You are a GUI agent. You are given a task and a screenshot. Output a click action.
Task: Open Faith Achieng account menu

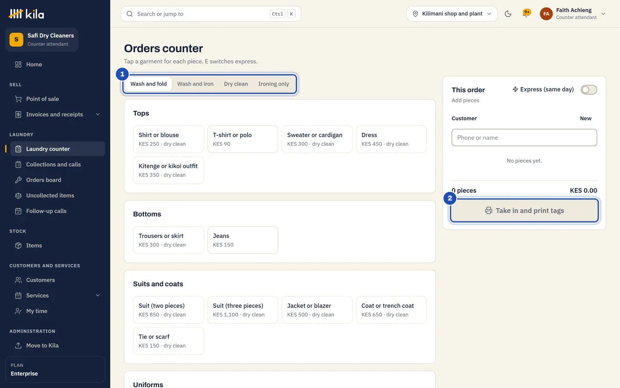tap(573, 14)
